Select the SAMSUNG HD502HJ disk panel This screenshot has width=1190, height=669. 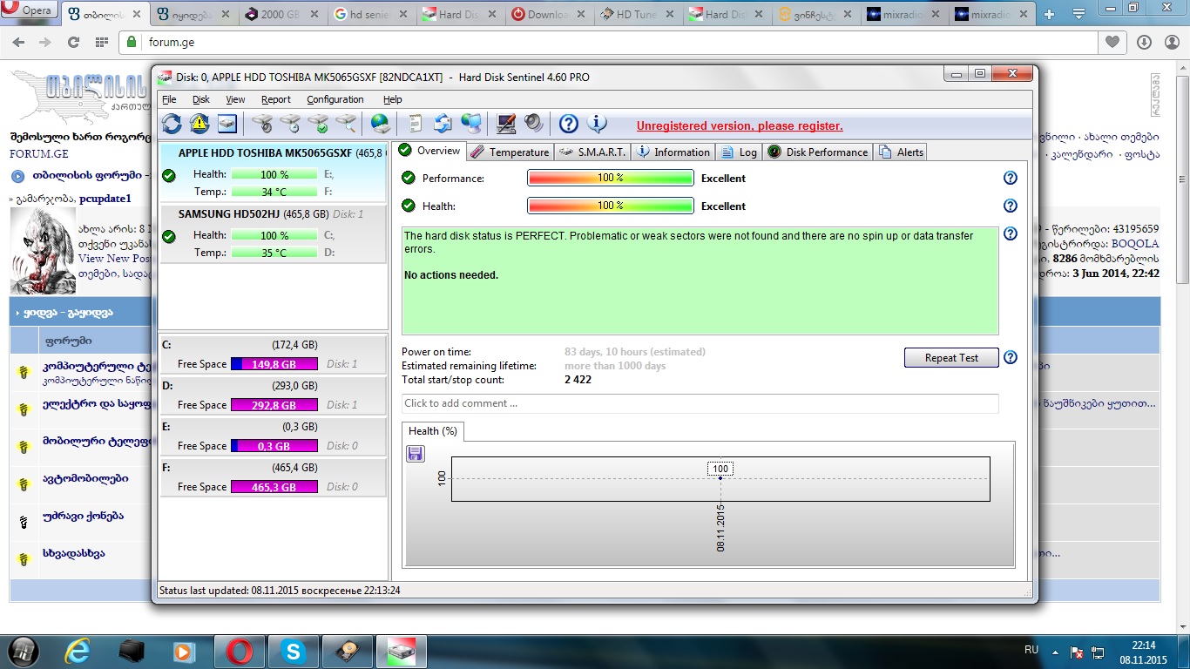coord(273,233)
